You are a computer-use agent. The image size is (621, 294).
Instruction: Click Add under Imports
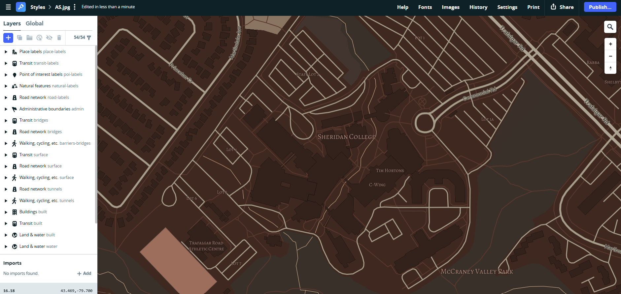click(84, 274)
